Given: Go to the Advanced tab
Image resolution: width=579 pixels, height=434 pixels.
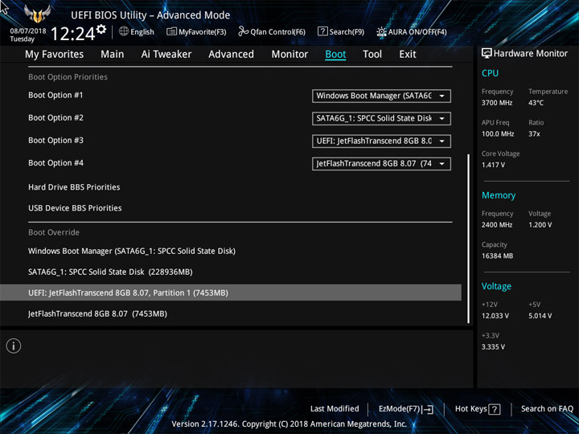Looking at the screenshot, I should (231, 55).
